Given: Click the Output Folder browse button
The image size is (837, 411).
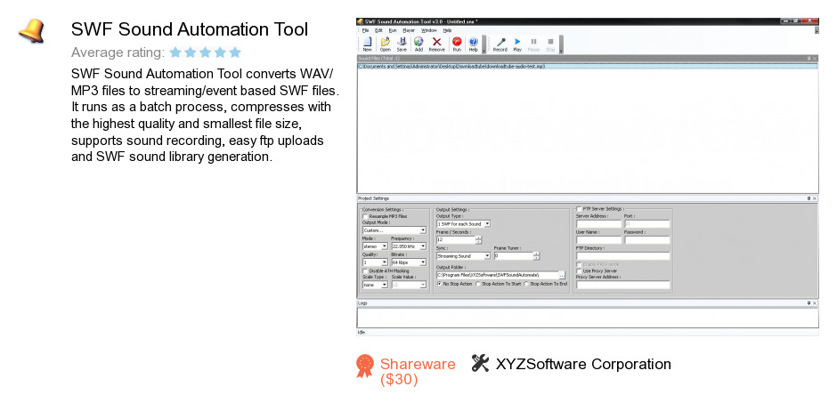Looking at the screenshot, I should click(x=562, y=275).
